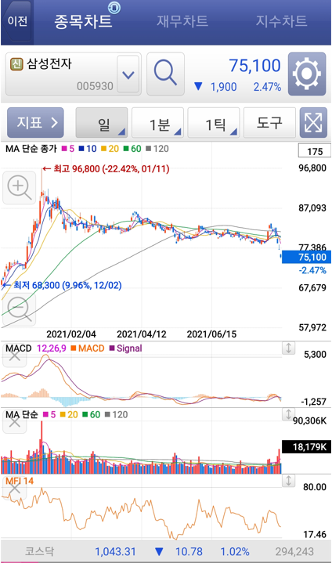Click the blue 75,100 axis price tag
This screenshot has width=332, height=563.
click(306, 257)
